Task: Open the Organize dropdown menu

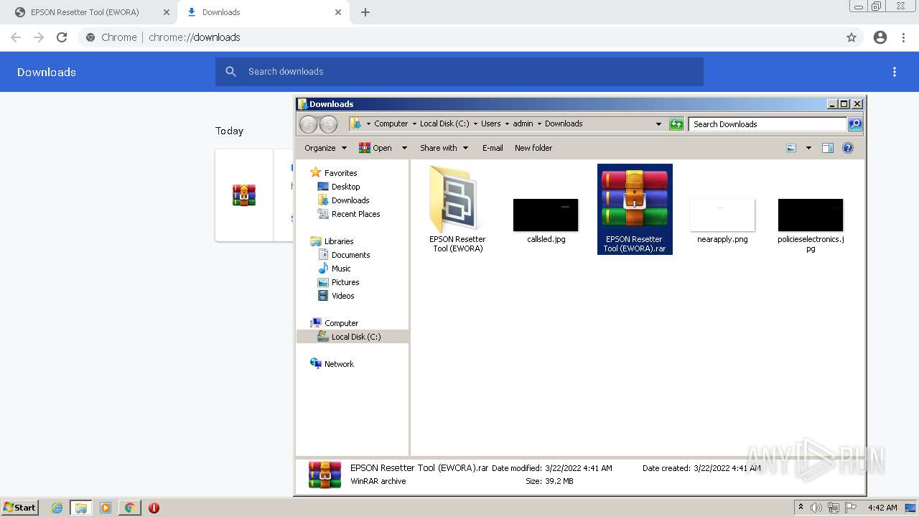Action: [x=326, y=148]
